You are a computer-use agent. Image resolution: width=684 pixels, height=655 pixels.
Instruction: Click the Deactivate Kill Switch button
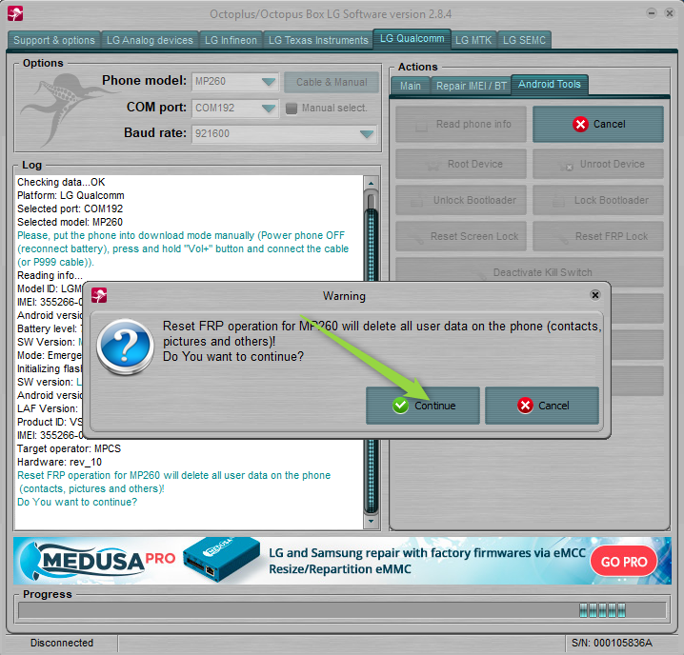tap(530, 272)
